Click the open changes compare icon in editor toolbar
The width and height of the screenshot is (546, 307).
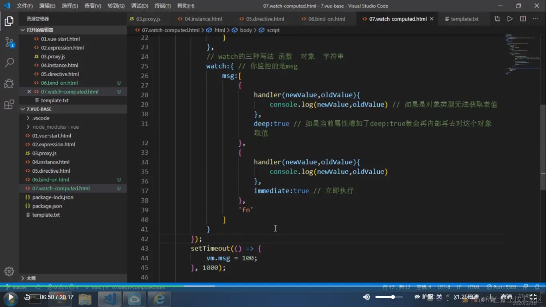497,19
